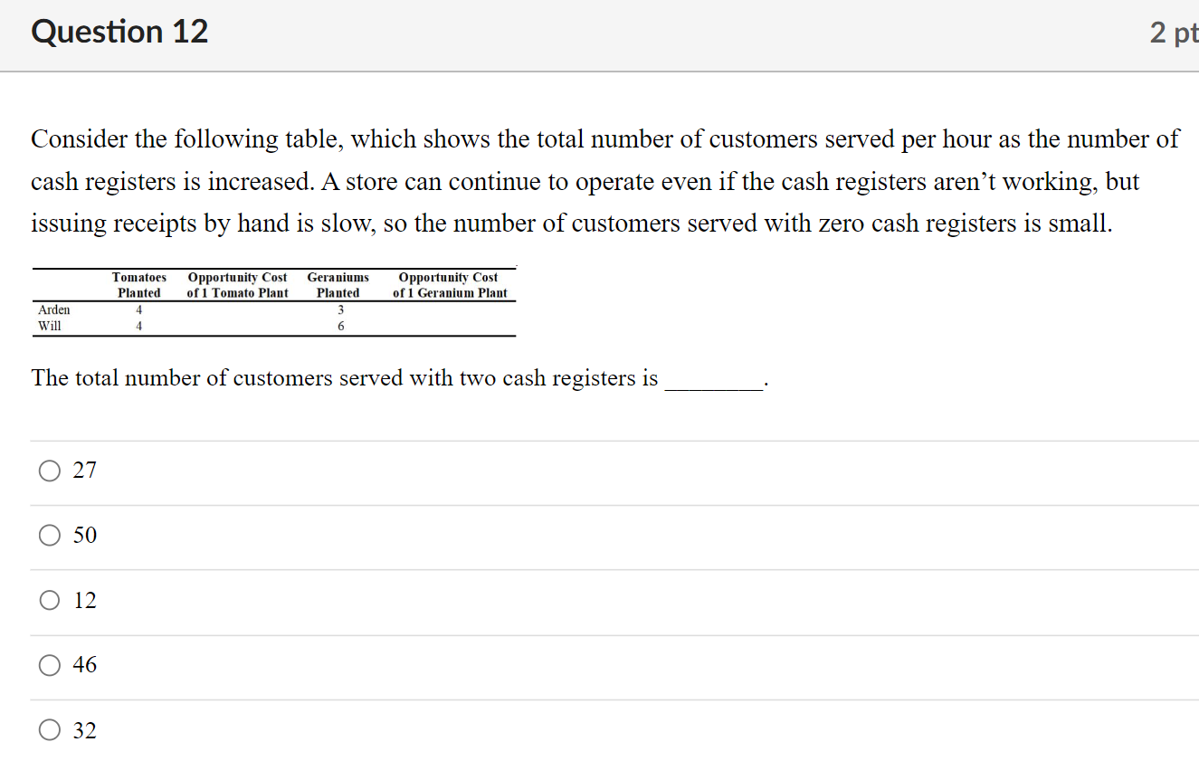The width and height of the screenshot is (1199, 780).
Task: Click the answer label 46
Action: 84,665
